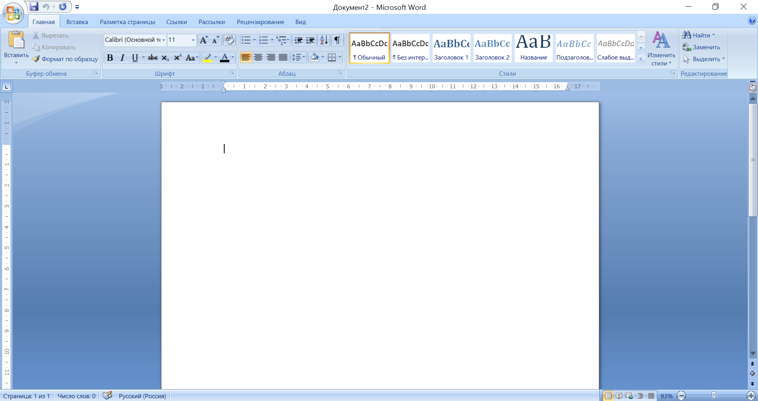Switch to print layout view
The width and height of the screenshot is (758, 401).
click(x=608, y=395)
